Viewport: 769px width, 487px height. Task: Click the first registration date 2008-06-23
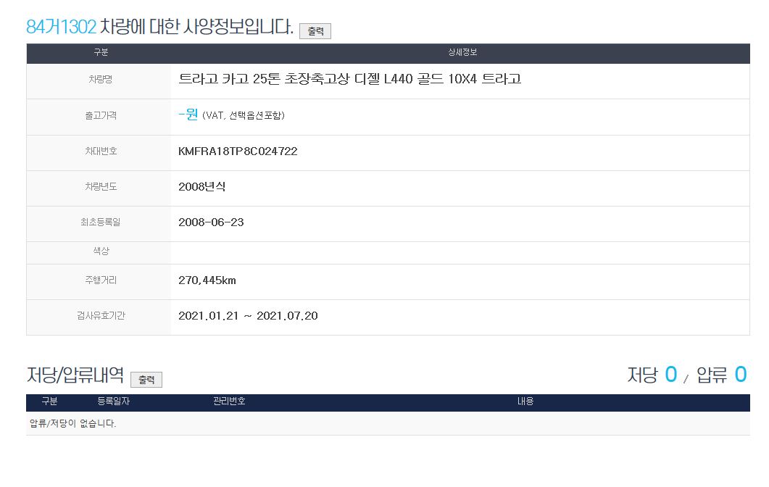pos(211,222)
